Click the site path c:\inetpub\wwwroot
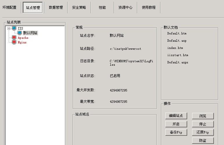This screenshot has width=224, height=145. tap(126, 49)
